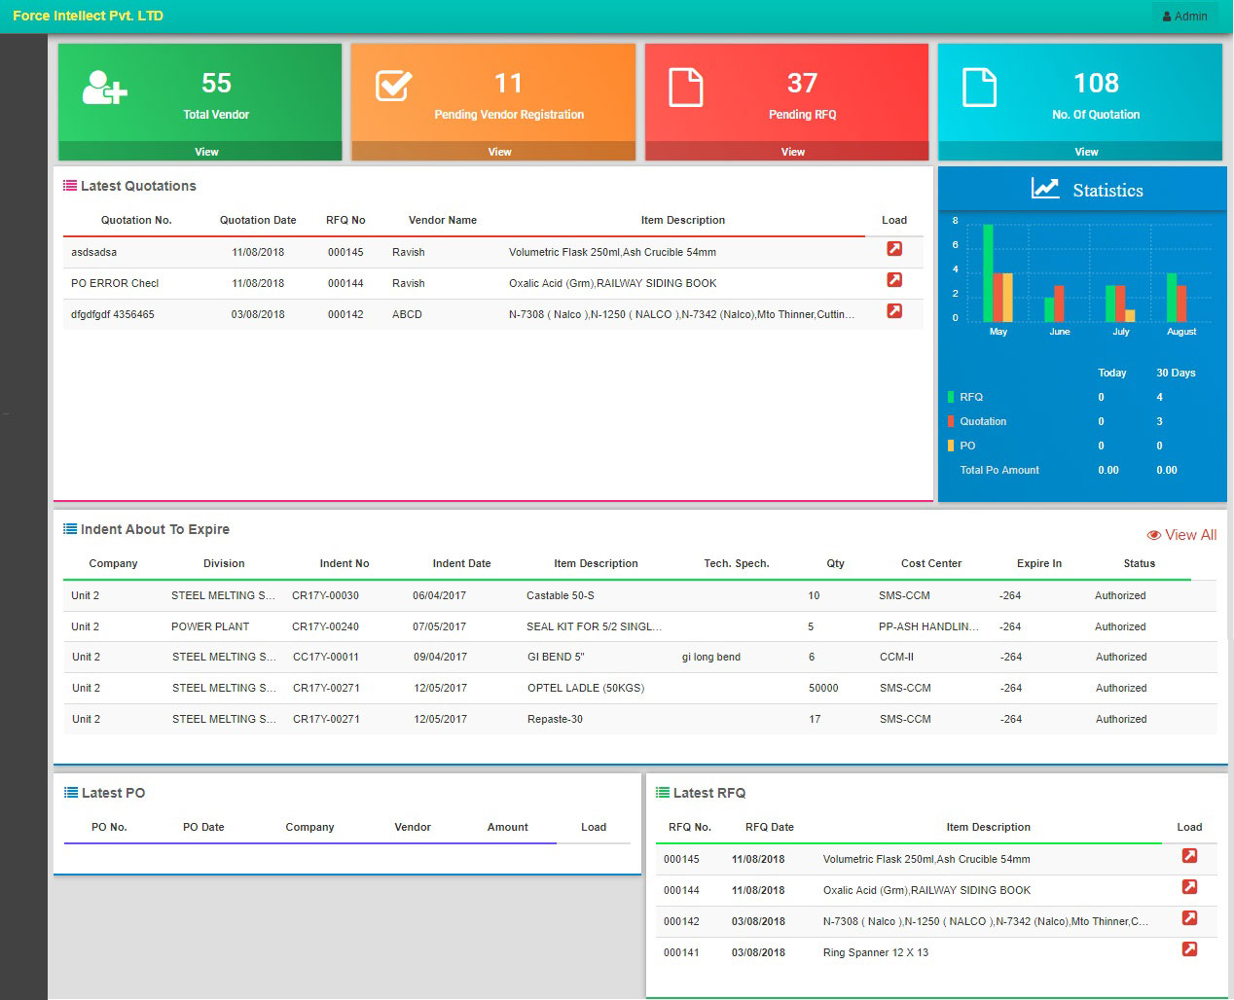The image size is (1234, 1000).
Task: Click View on the Total Vendor card
Action: 206,152
